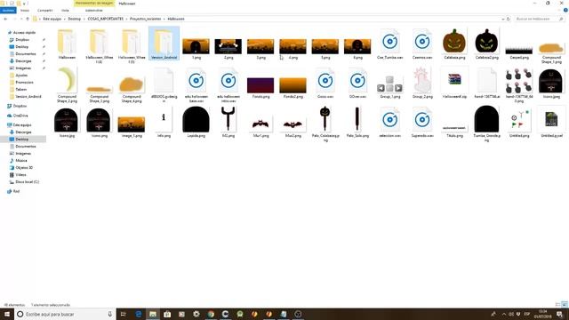Go back with the navigation arrow

tap(5, 19)
